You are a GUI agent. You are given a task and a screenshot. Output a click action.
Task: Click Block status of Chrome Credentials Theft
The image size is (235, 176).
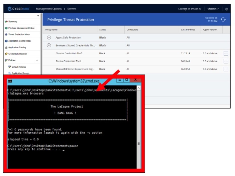(x=102, y=53)
